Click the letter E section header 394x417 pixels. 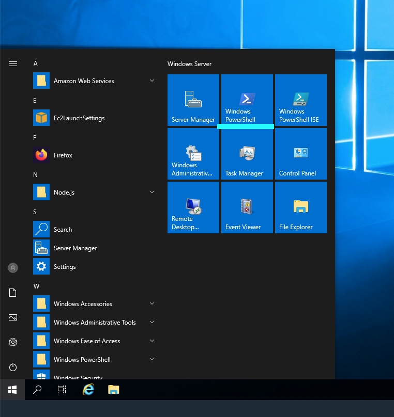pyautogui.click(x=35, y=101)
